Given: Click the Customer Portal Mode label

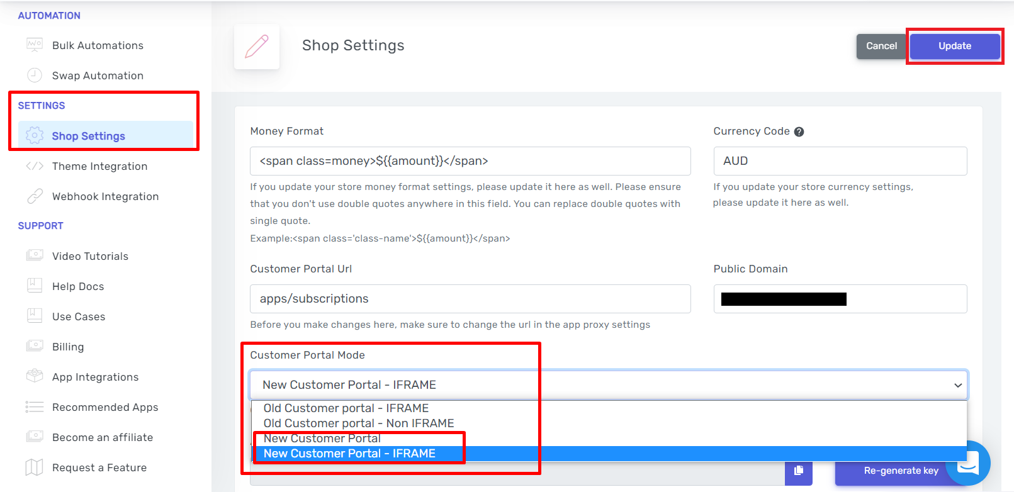Looking at the screenshot, I should [x=307, y=355].
